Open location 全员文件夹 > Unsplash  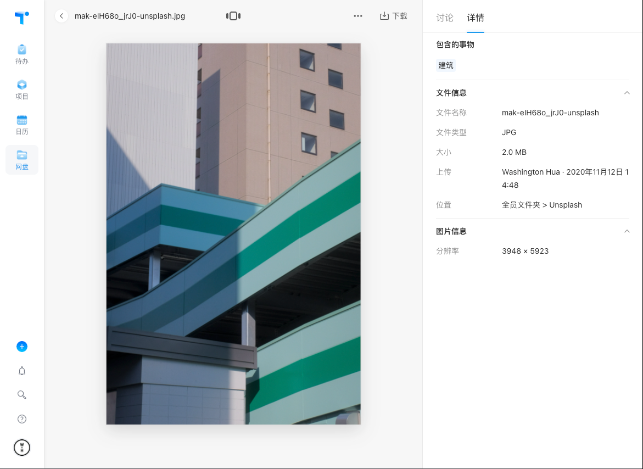point(542,205)
